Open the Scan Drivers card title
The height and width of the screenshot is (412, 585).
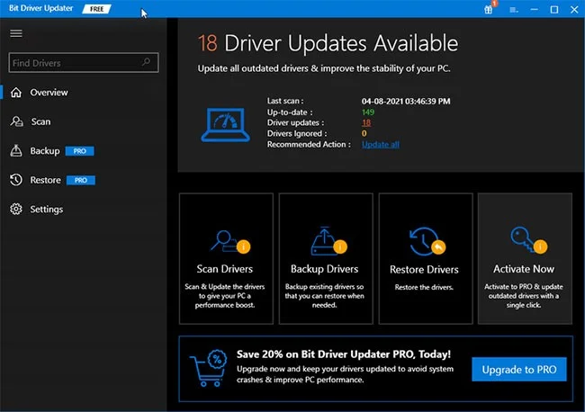[x=225, y=269]
